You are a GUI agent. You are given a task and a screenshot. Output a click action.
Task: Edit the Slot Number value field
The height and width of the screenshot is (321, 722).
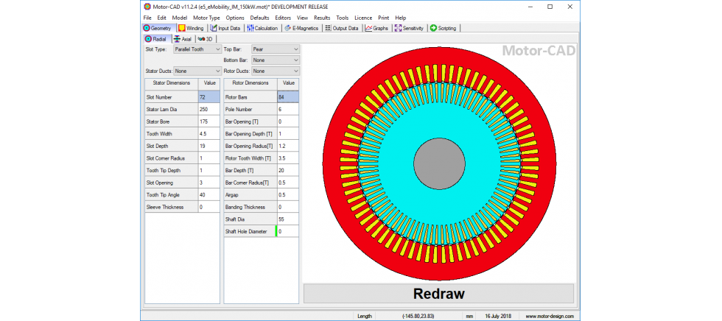(x=208, y=97)
